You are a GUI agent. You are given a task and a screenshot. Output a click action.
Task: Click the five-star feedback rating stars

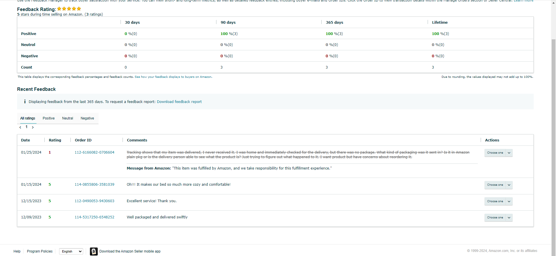(69, 9)
